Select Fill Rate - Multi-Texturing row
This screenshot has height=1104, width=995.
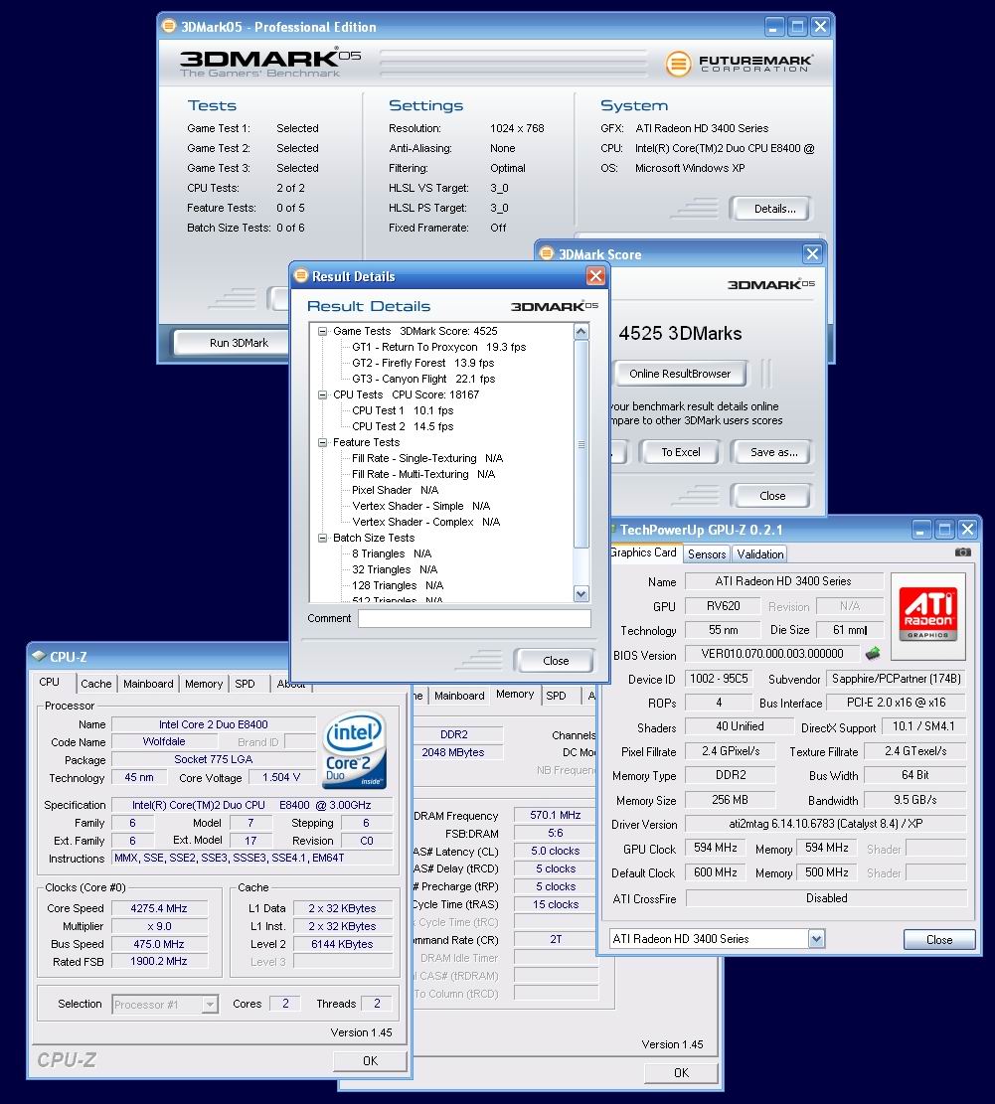[x=423, y=474]
